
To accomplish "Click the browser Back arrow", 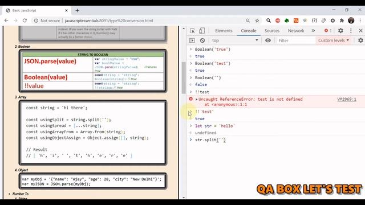I will click(x=6, y=20).
